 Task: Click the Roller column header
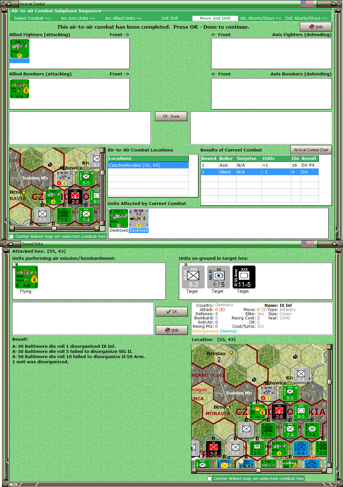click(227, 158)
